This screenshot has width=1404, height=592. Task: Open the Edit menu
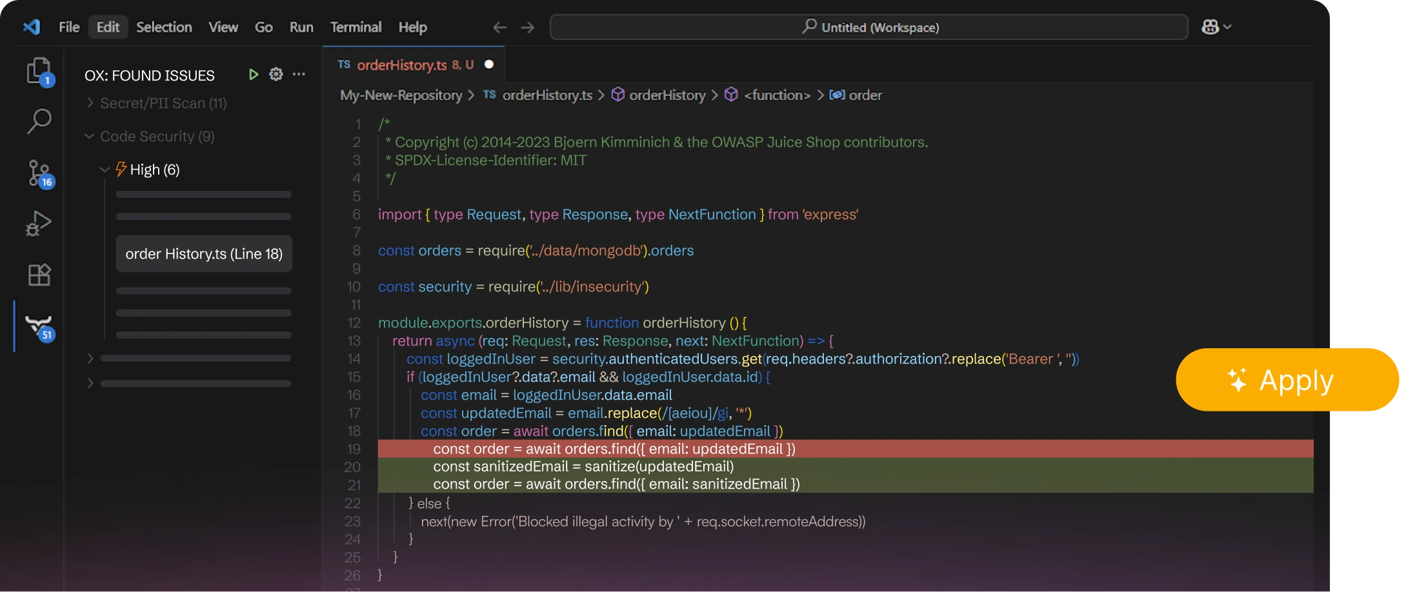pyautogui.click(x=108, y=27)
